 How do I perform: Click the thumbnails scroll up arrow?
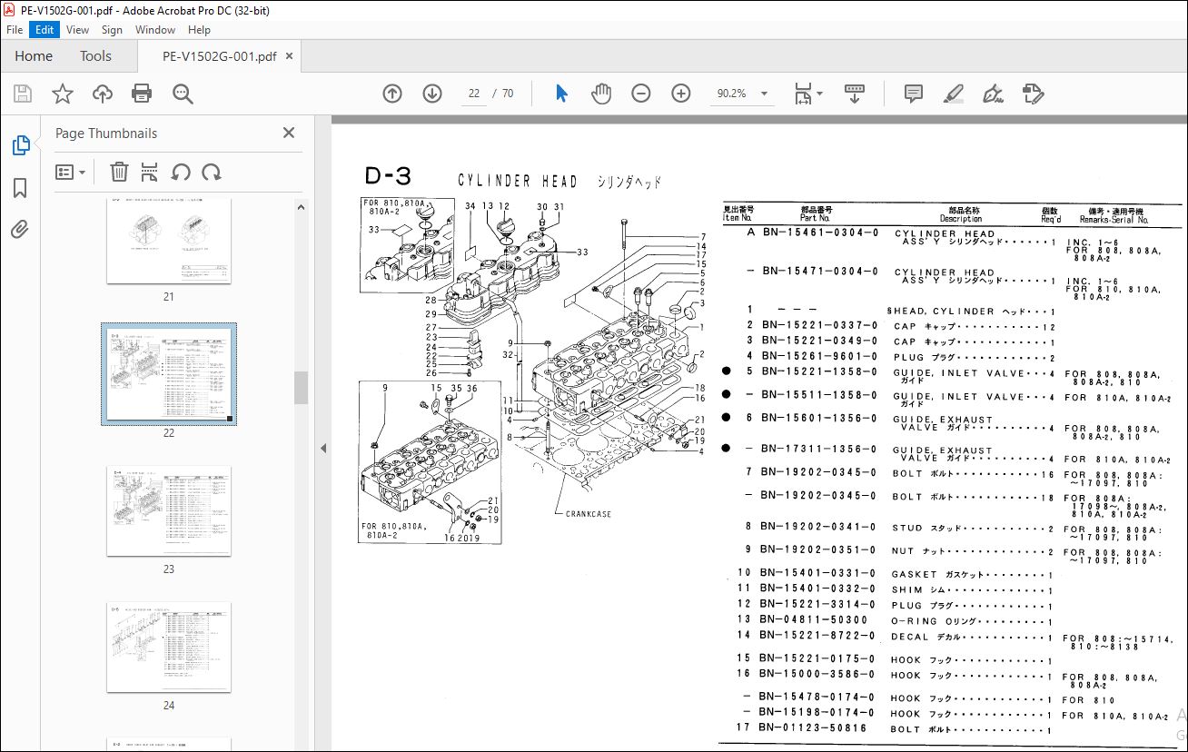[301, 208]
